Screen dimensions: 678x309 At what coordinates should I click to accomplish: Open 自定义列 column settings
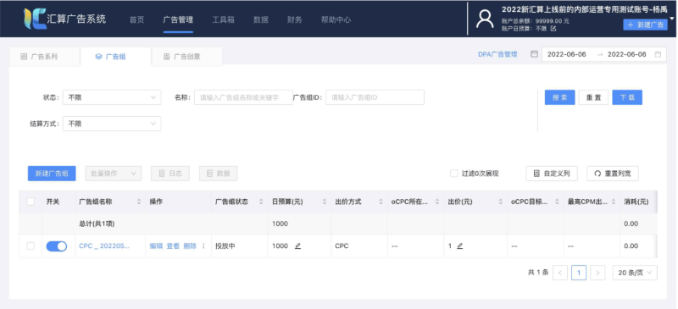coord(552,174)
